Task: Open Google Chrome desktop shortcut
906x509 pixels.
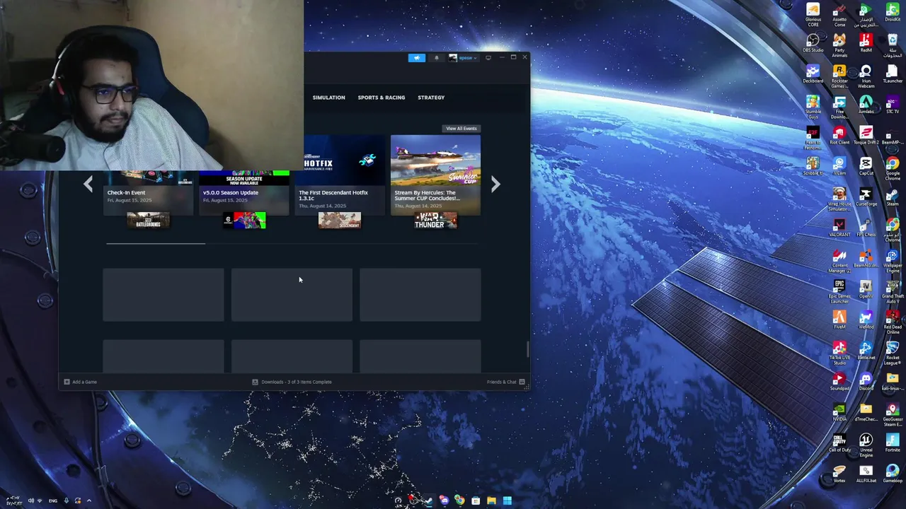Action: (x=893, y=168)
